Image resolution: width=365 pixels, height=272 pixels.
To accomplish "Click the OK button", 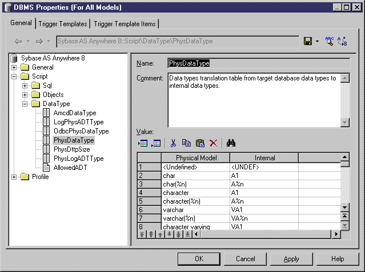I will [199, 259].
